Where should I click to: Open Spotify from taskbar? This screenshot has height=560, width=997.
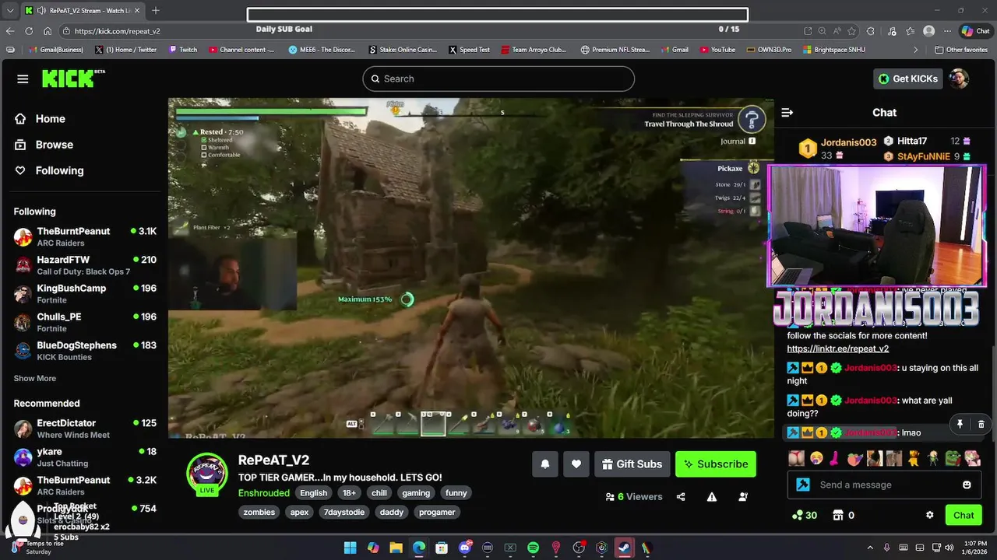[x=533, y=548]
